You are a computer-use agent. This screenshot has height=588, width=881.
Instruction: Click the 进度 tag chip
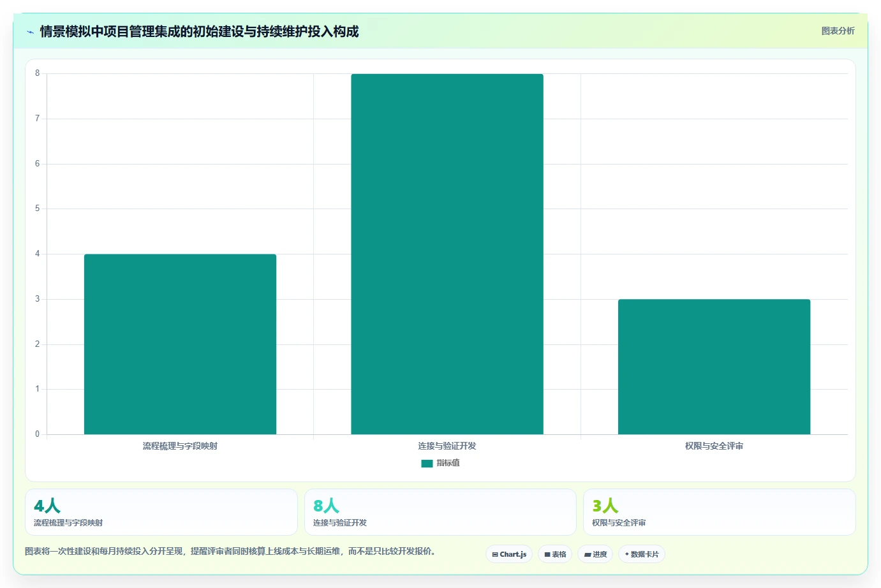click(595, 554)
